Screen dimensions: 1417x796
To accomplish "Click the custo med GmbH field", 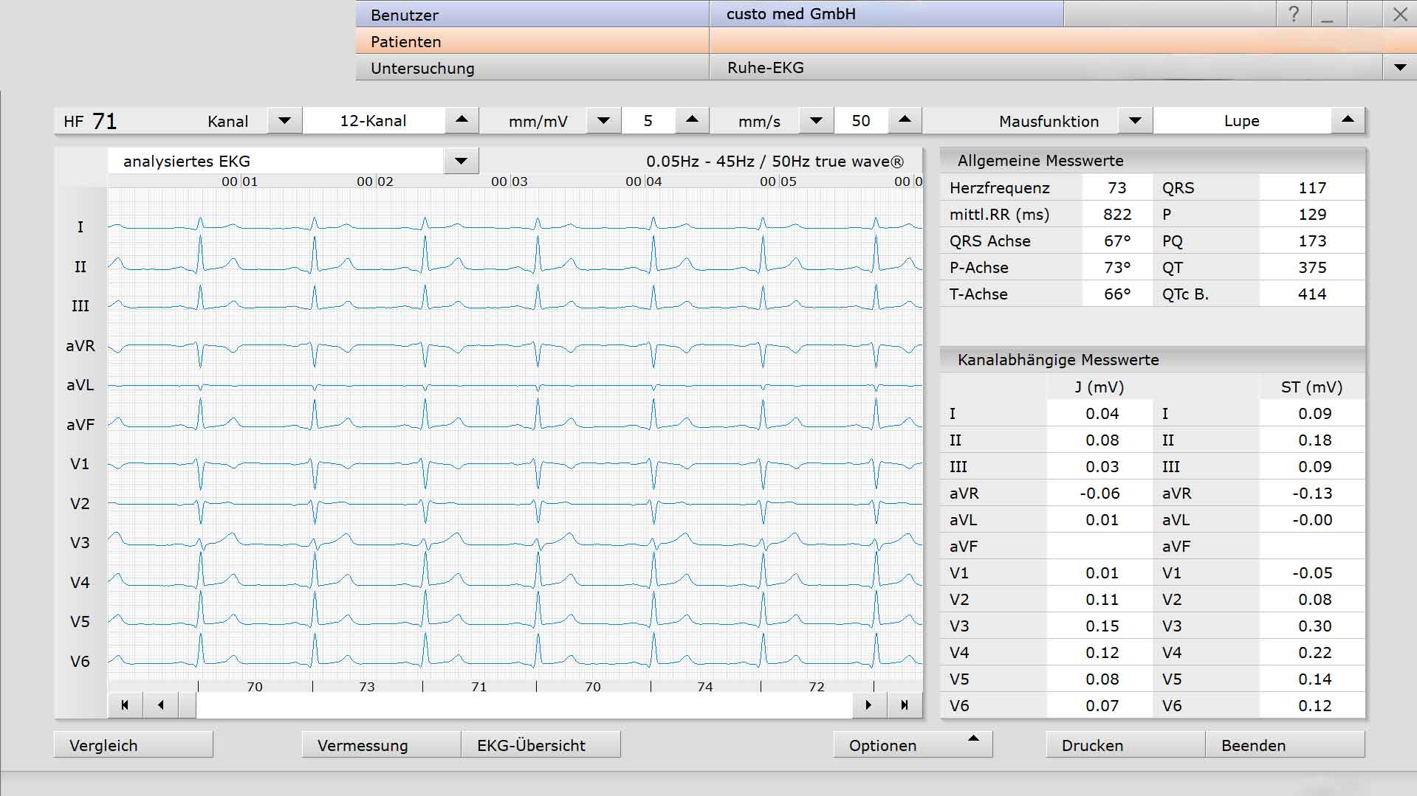I will point(886,14).
